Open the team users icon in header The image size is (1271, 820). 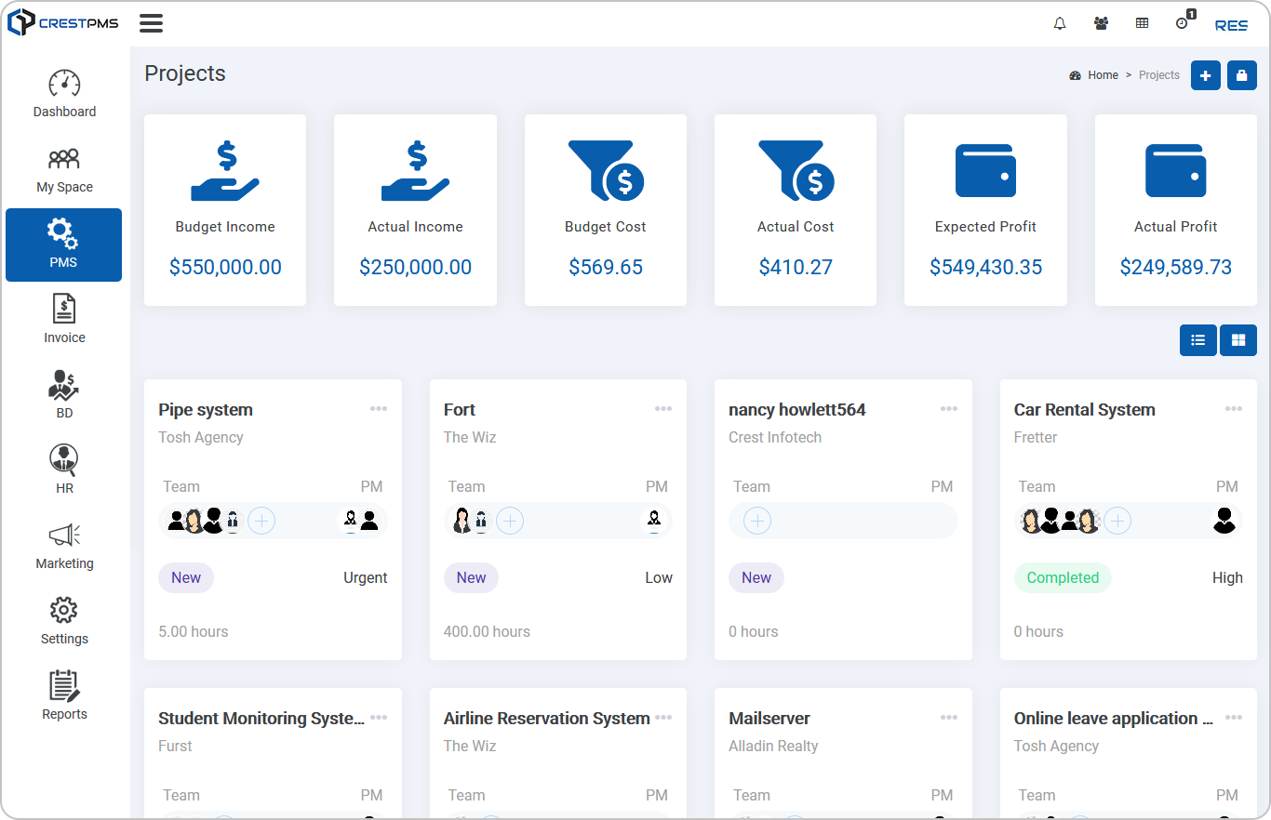click(1102, 24)
